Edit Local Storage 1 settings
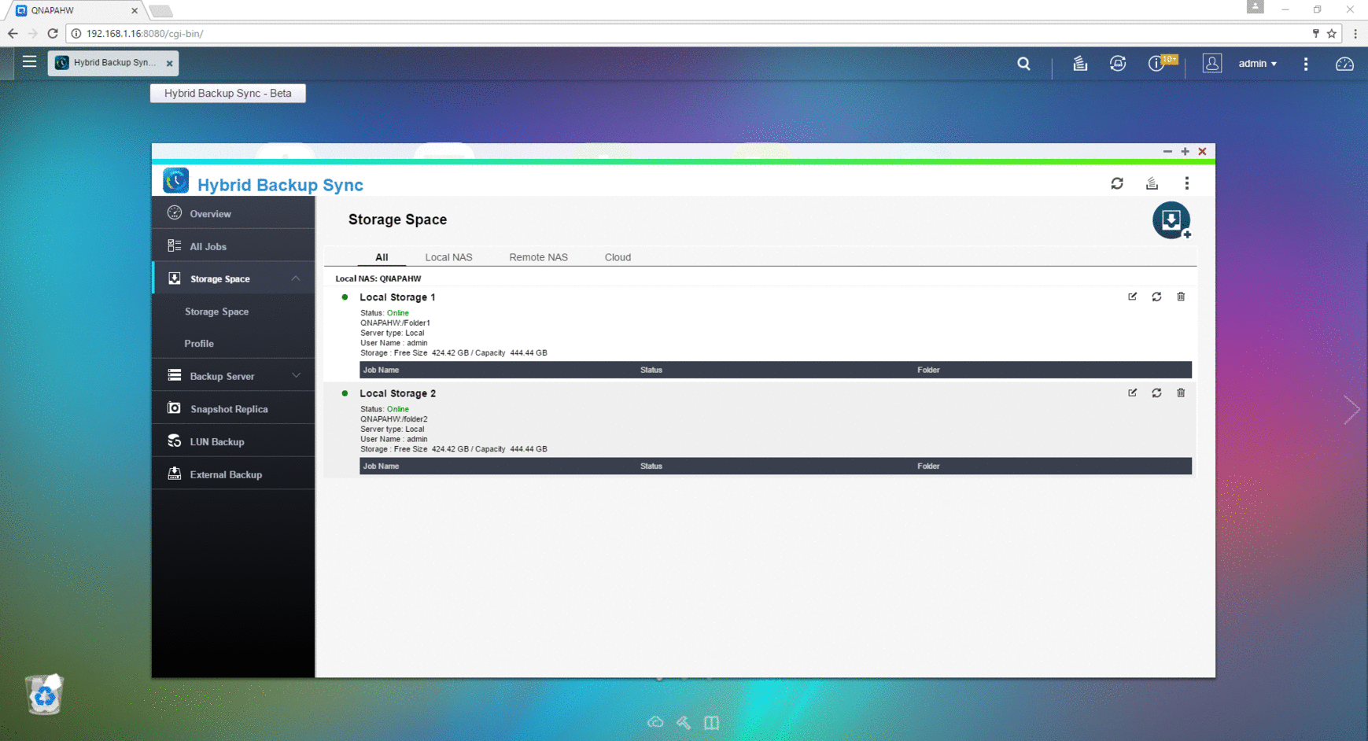The height and width of the screenshot is (741, 1368). (1132, 297)
